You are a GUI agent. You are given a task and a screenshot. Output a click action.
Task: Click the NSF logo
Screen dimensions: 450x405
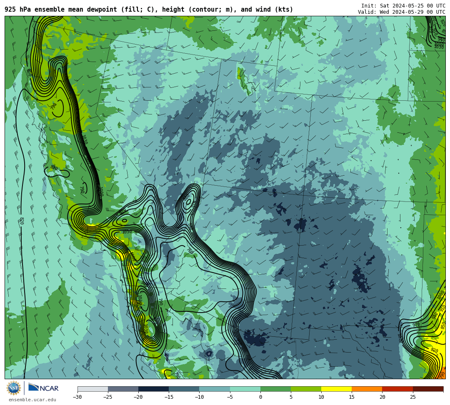click(14, 388)
